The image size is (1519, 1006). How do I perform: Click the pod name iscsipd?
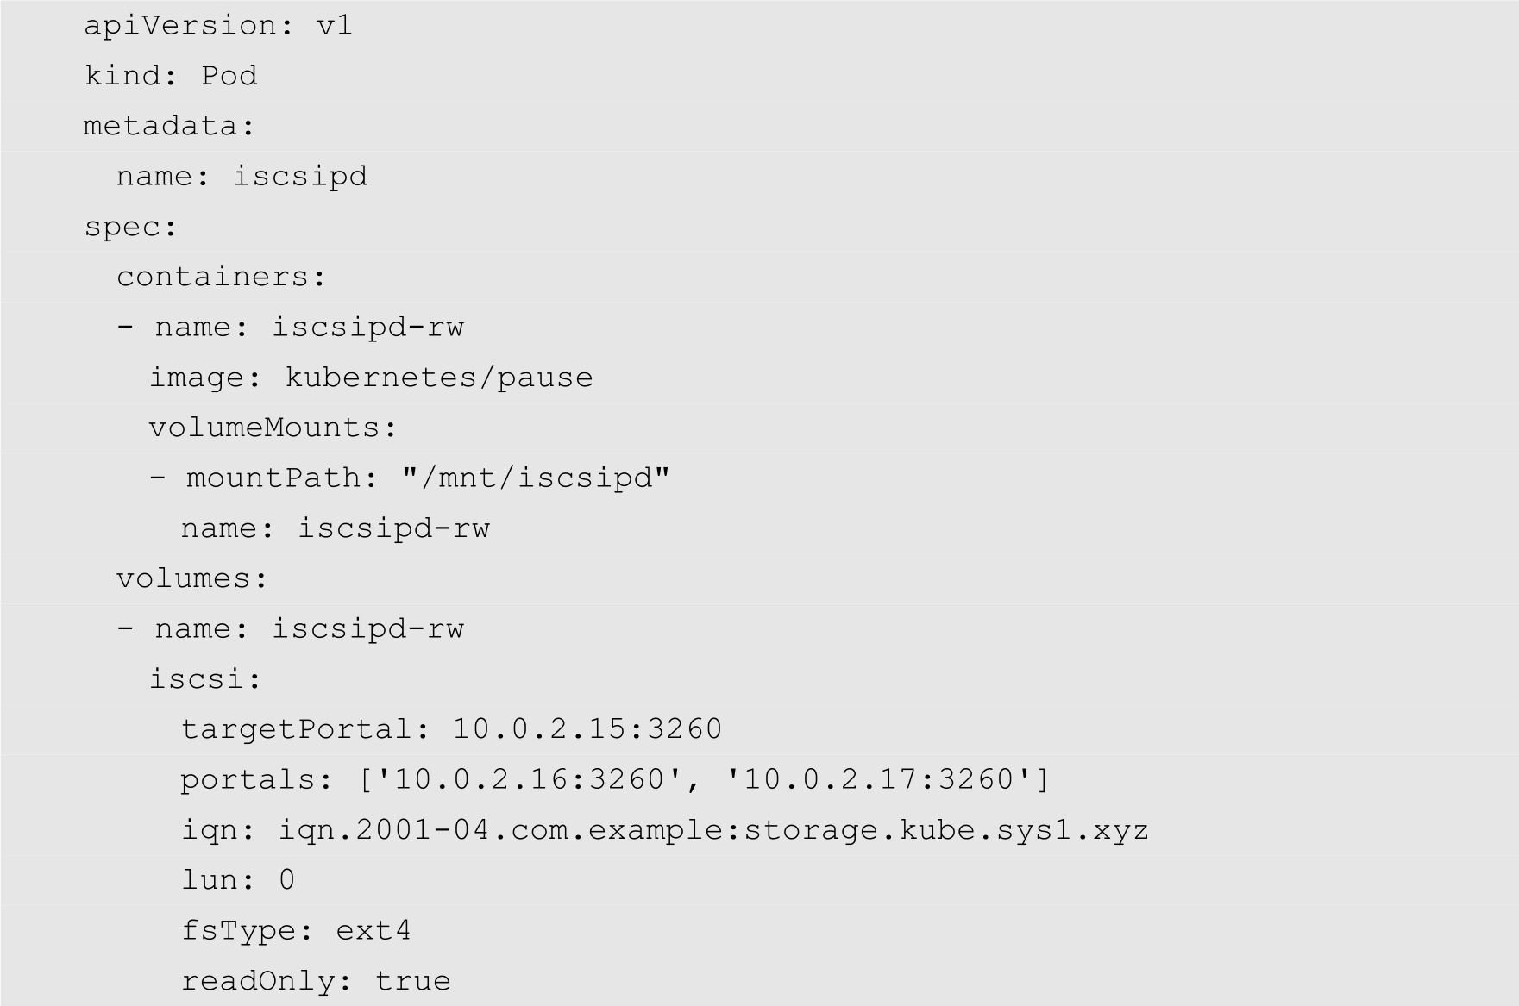(x=300, y=177)
